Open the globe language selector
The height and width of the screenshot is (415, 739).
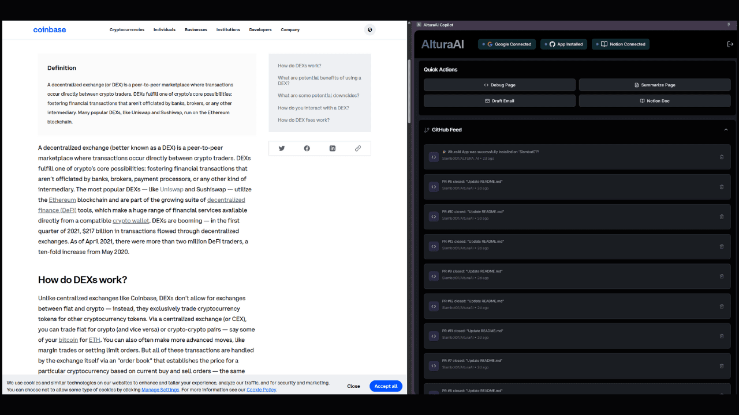pos(370,30)
